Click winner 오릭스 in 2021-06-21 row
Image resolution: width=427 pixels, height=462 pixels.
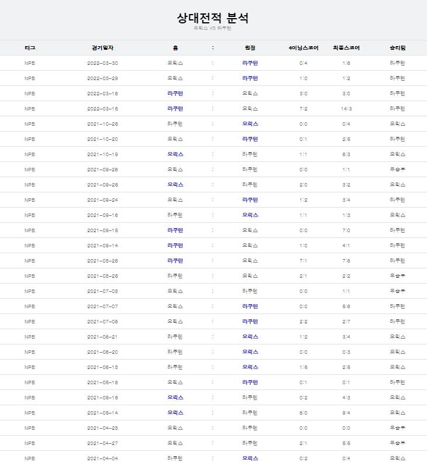(398, 337)
